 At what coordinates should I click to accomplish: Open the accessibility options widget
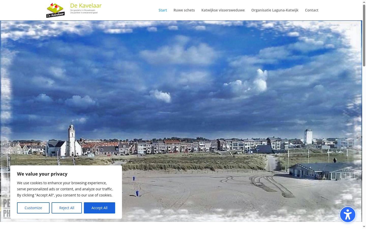point(347,214)
